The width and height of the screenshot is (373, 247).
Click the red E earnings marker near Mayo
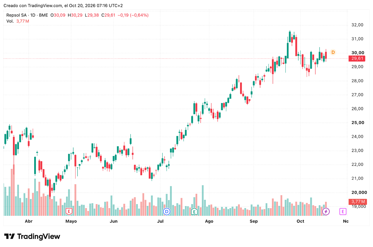click(x=69, y=212)
